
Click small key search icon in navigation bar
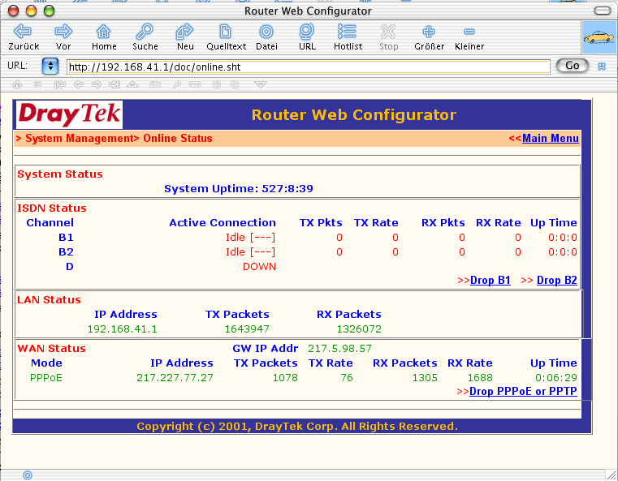(176, 84)
